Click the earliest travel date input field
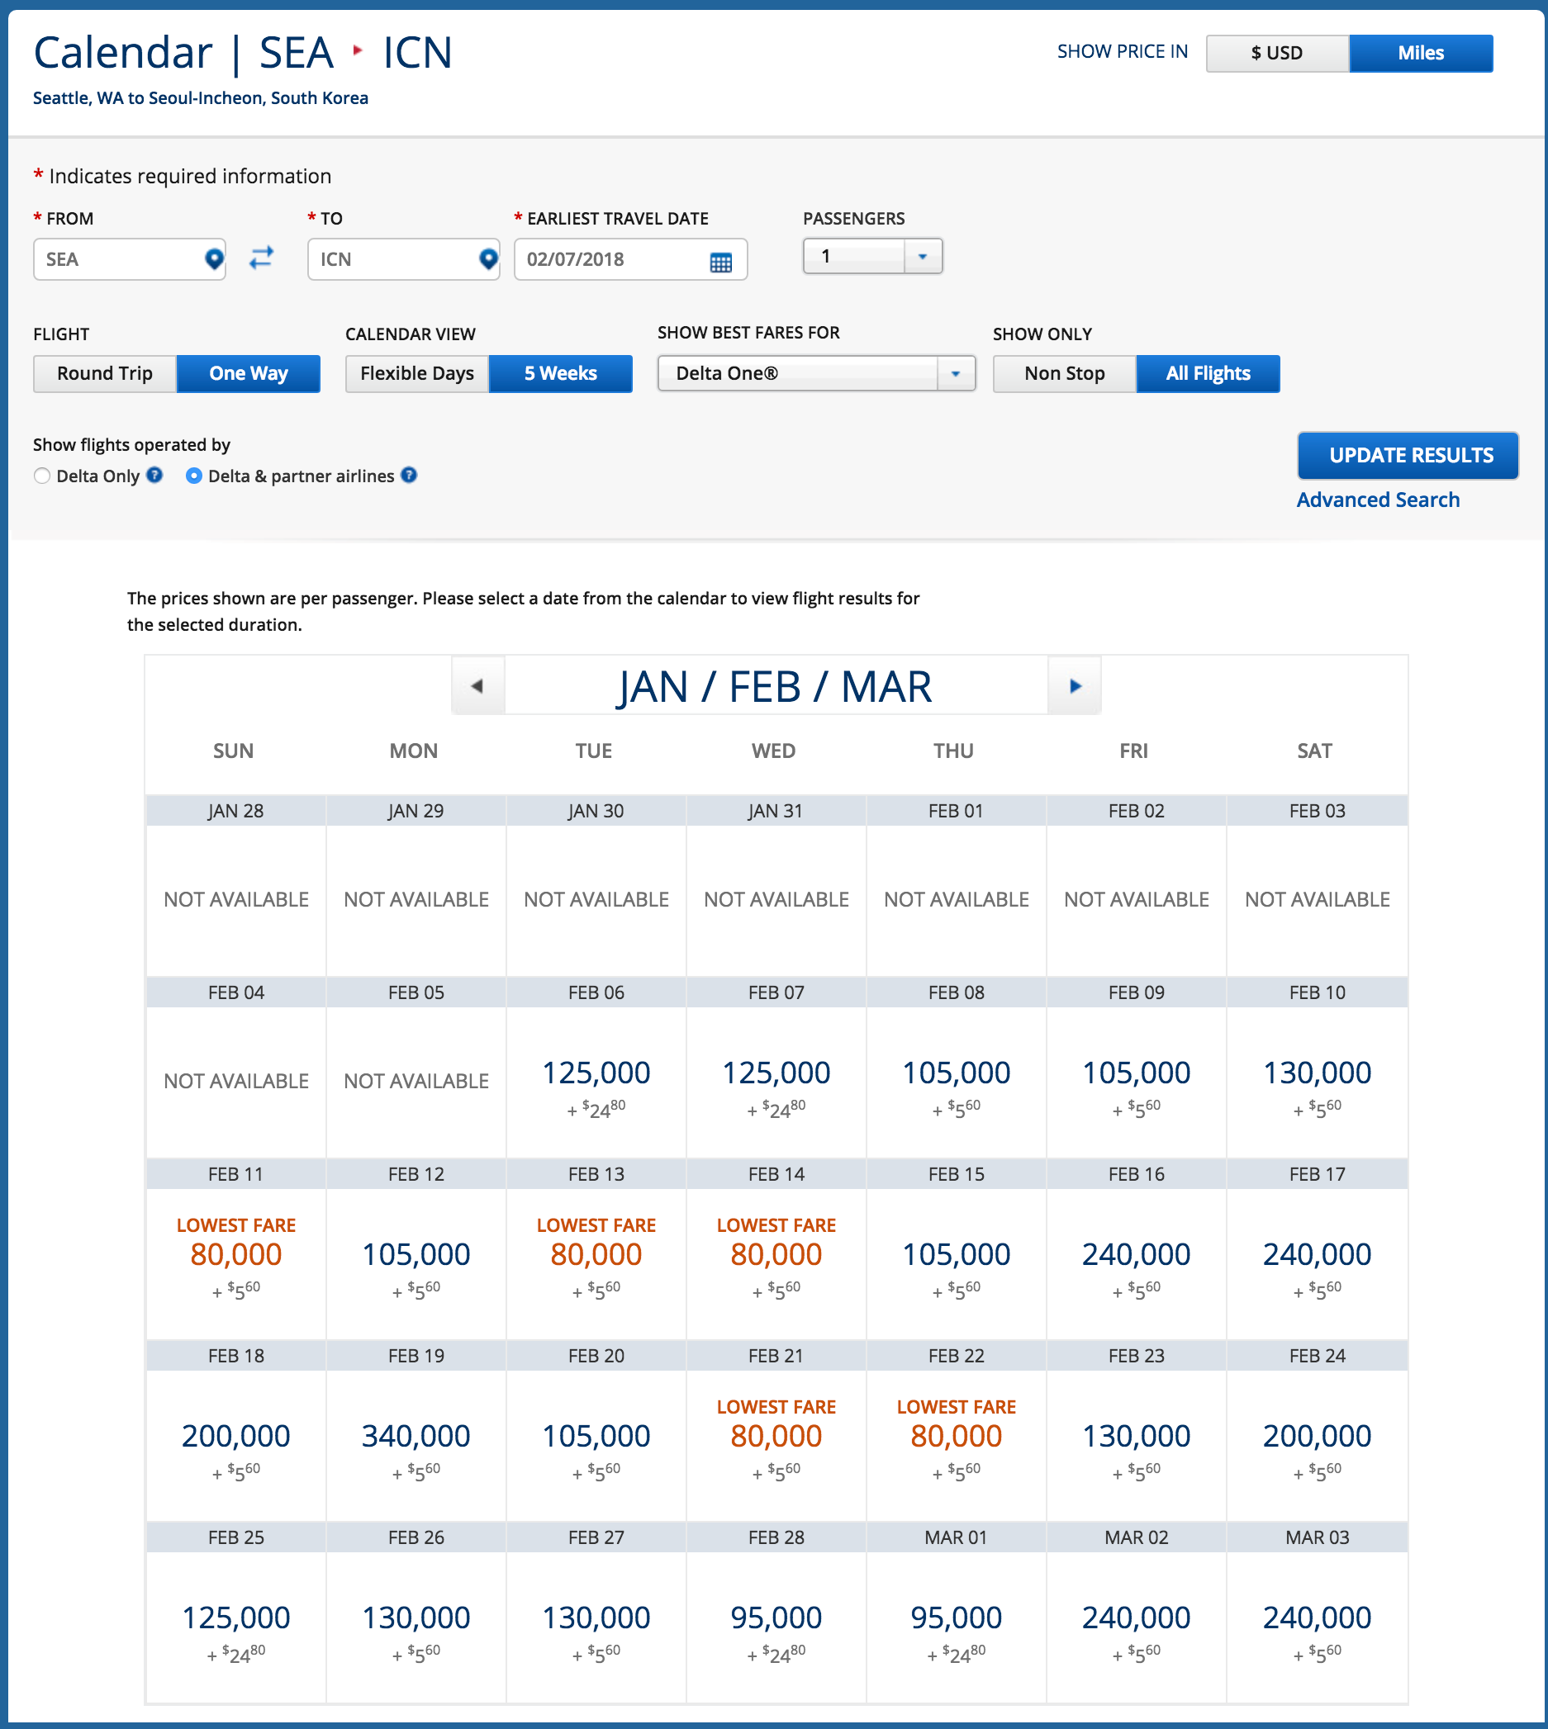 (x=612, y=259)
